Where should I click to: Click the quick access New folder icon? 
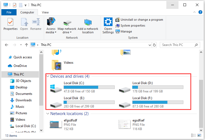click(x=21, y=5)
